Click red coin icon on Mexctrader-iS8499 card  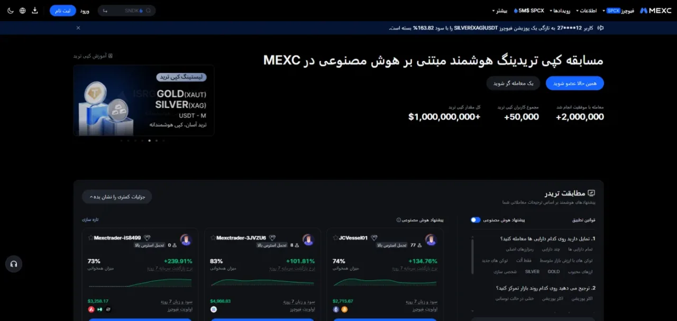[91, 309]
